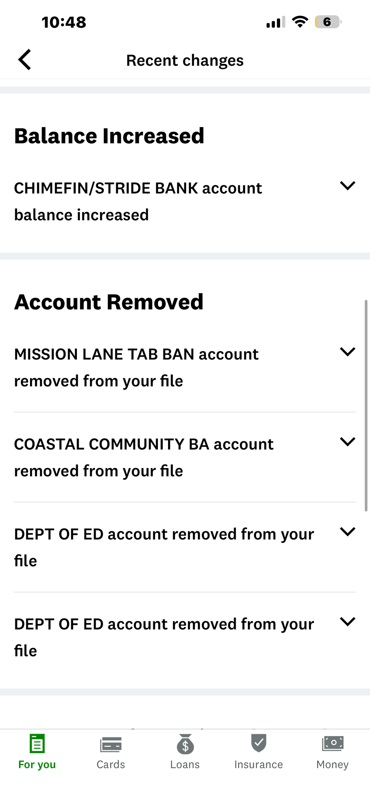Expand the second DEPT OF ED chevron
This screenshot has width=370, height=801.
348,622
